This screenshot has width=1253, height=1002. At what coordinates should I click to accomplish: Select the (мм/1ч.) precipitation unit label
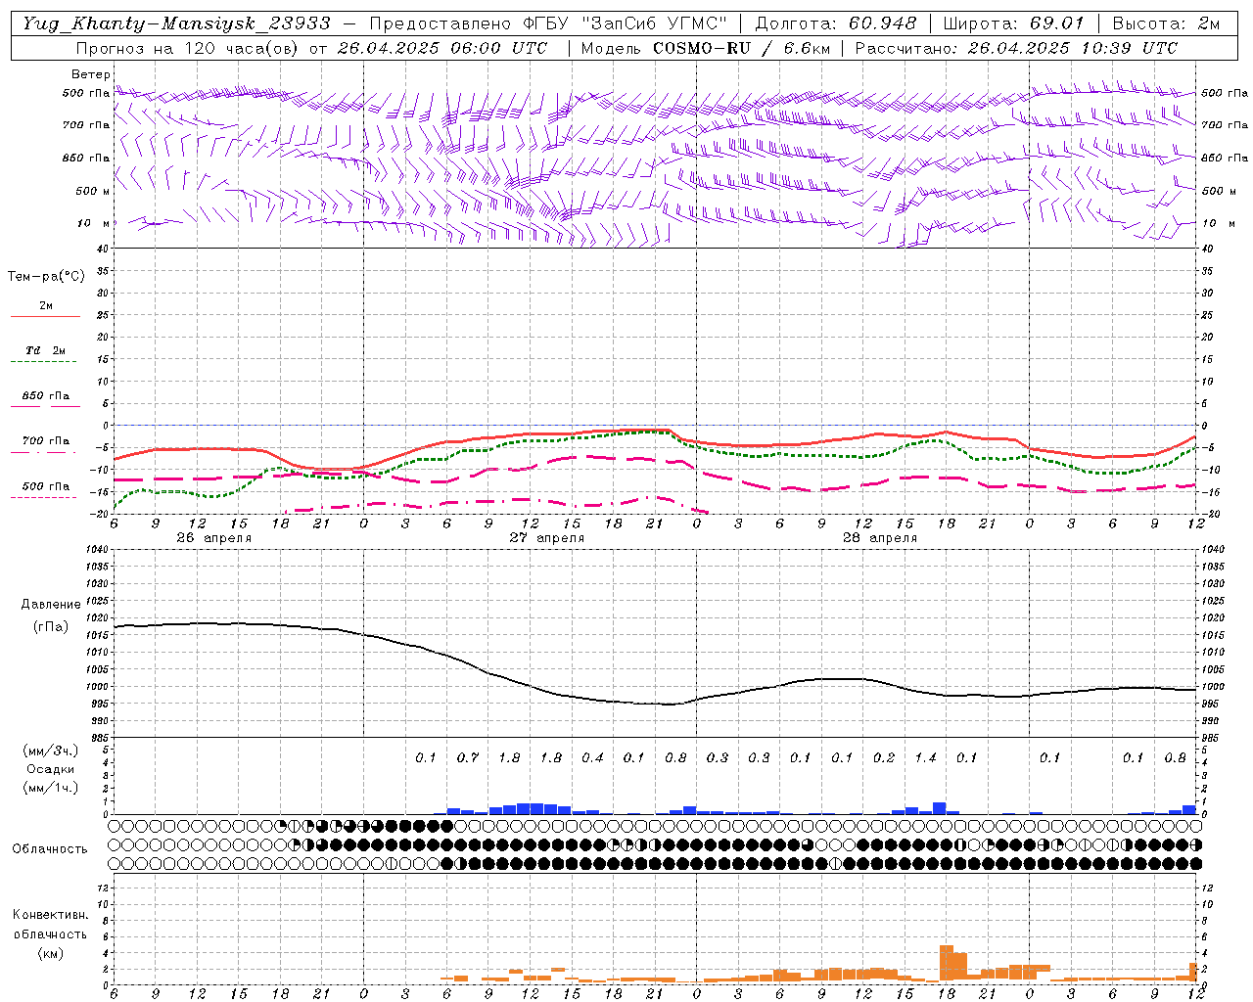pyautogui.click(x=51, y=788)
